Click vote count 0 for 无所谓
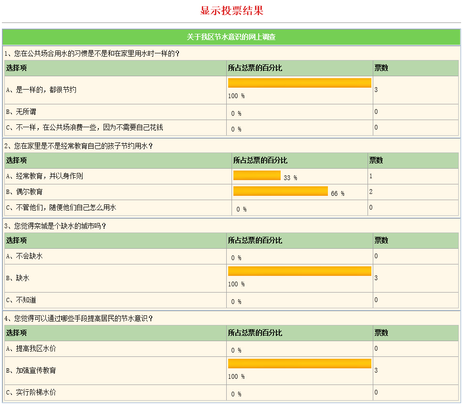Image resolution: width=463 pixels, height=405 pixels. (x=376, y=111)
